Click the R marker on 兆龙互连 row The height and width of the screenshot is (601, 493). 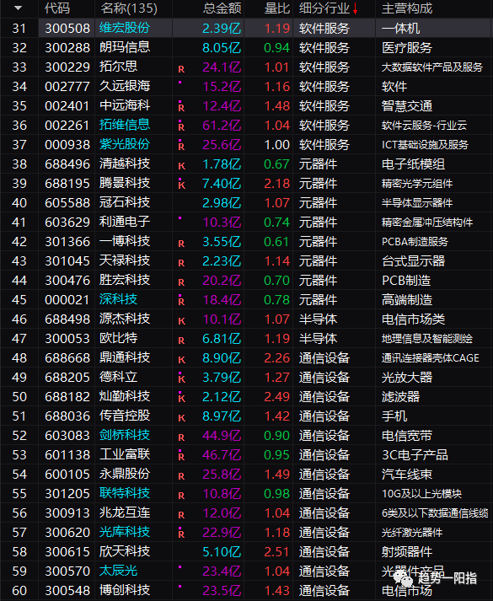tap(181, 515)
